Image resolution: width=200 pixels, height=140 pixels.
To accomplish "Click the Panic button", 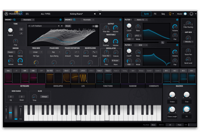I will pyautogui.click(x=179, y=125).
